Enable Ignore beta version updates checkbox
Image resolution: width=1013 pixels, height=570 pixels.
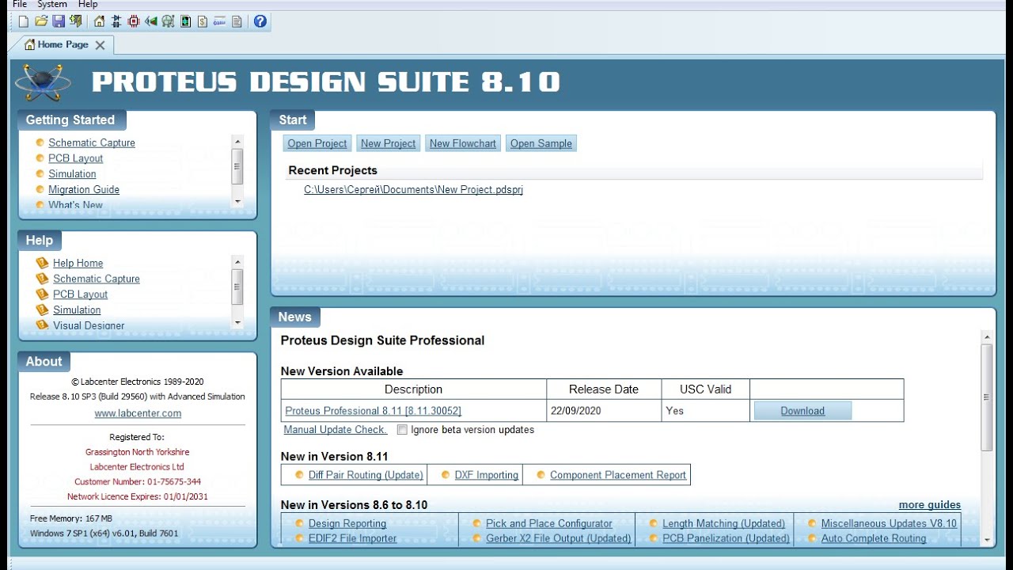click(402, 430)
